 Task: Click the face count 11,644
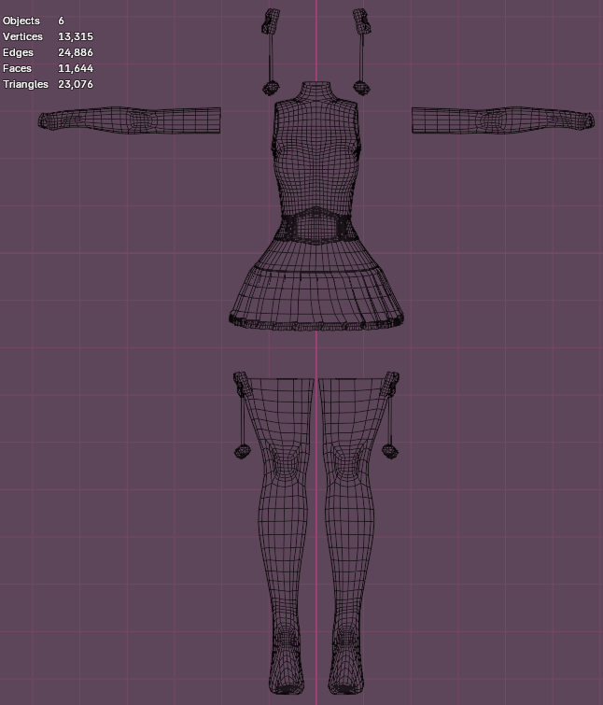[x=76, y=68]
